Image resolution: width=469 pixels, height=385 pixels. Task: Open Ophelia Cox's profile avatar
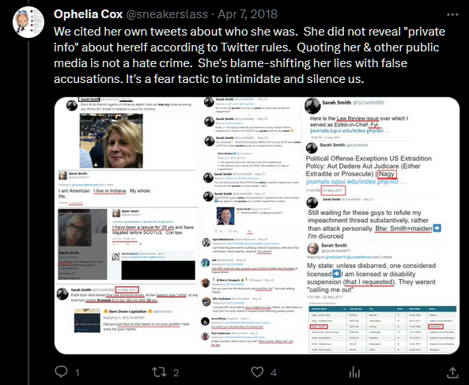(x=28, y=22)
